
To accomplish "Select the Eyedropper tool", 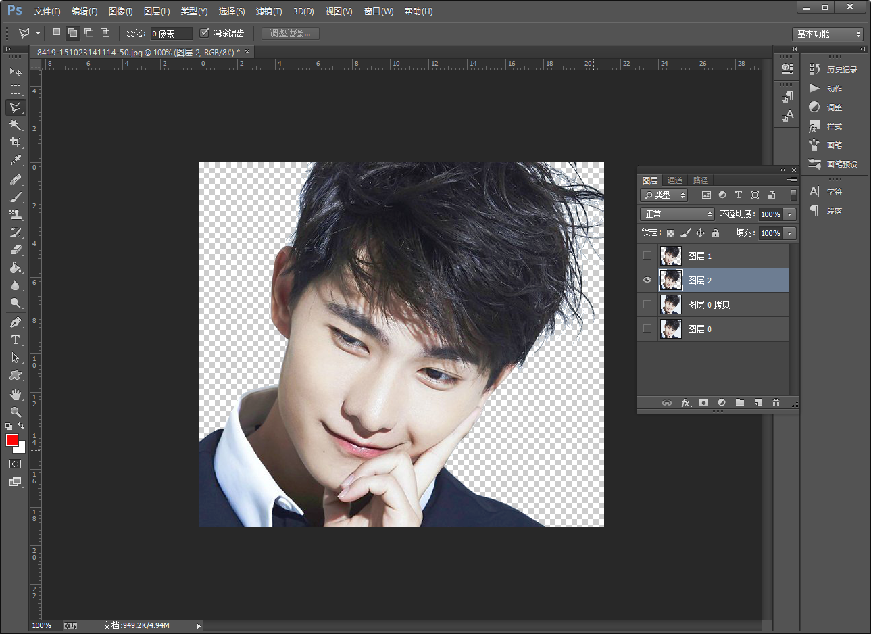I will (x=16, y=160).
